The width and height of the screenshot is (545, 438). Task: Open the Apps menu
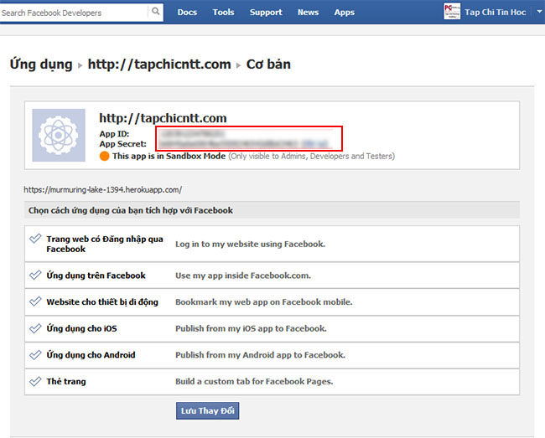click(345, 13)
